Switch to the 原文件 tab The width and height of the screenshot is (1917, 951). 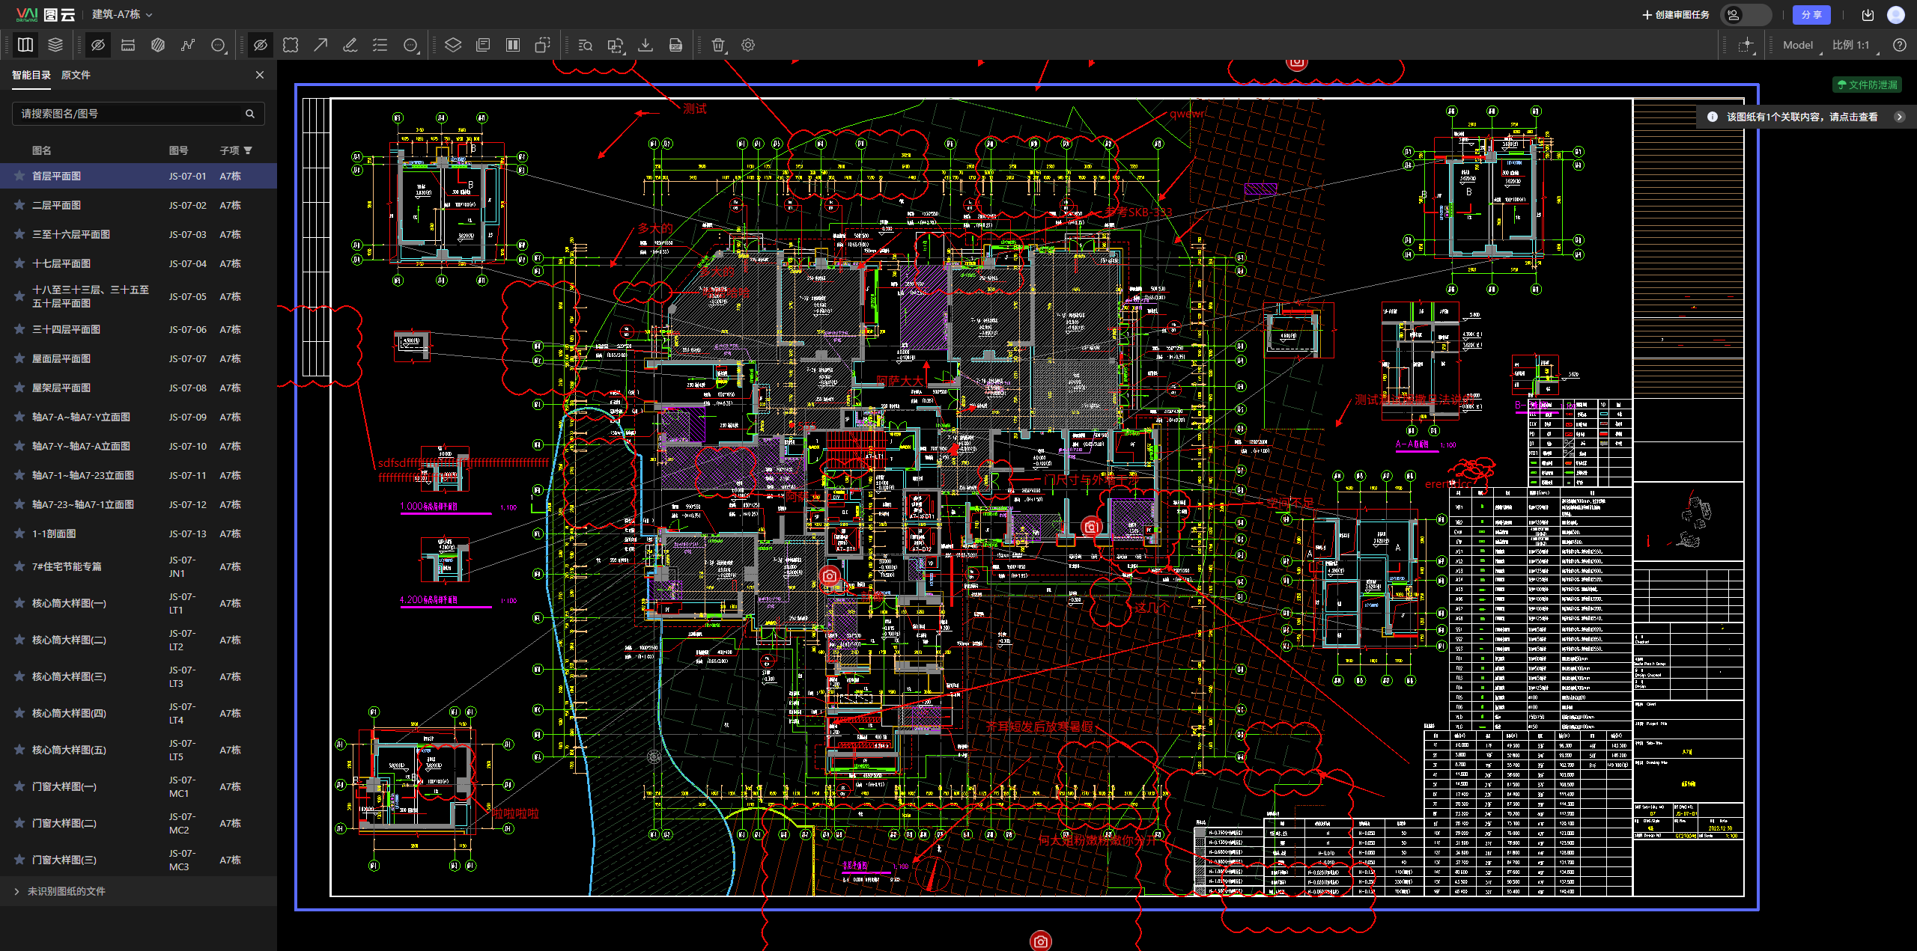(76, 75)
